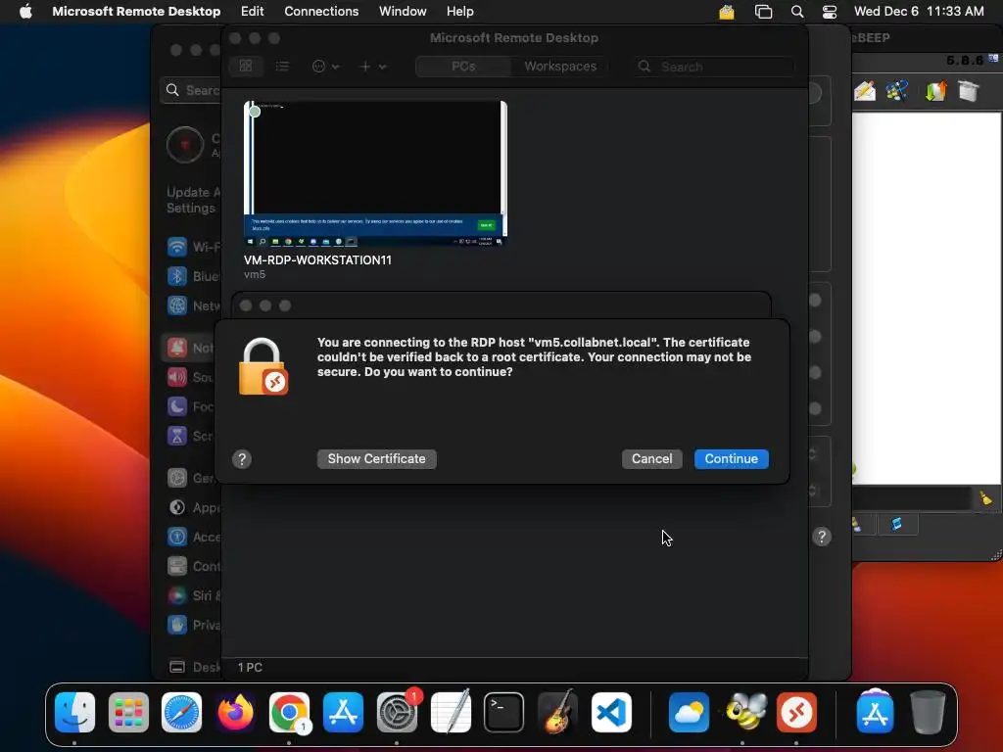Click the broom clear icon in BeeBEEP
Screen dimensions: 1003x752
(985, 497)
